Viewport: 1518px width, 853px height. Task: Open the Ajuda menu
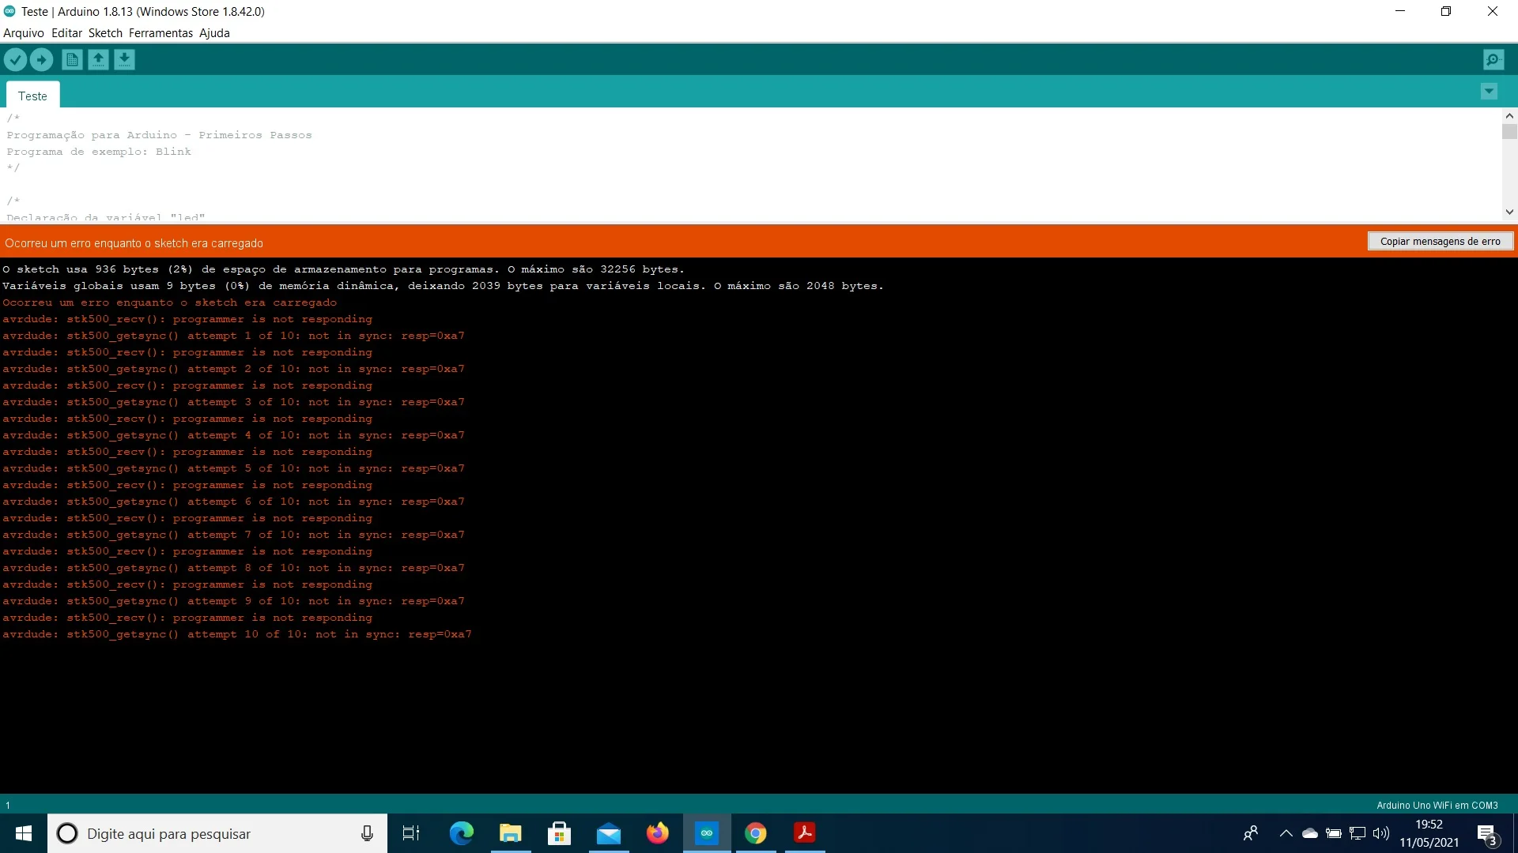pyautogui.click(x=214, y=33)
